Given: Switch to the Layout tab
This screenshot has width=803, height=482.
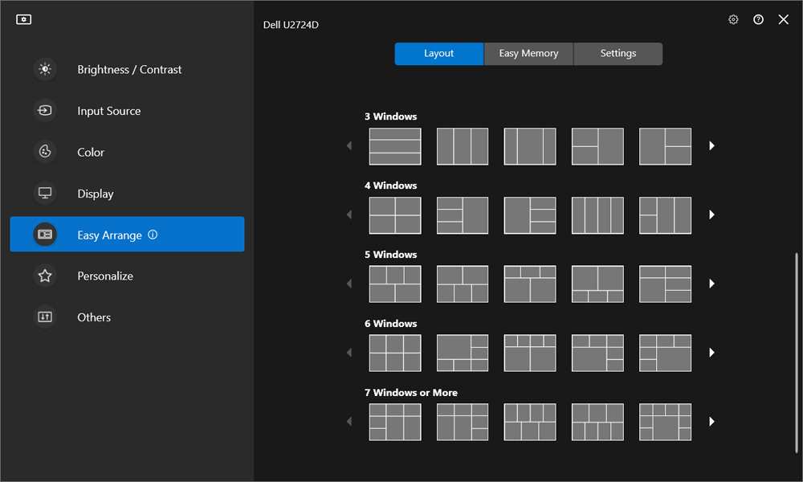Looking at the screenshot, I should click(x=439, y=54).
